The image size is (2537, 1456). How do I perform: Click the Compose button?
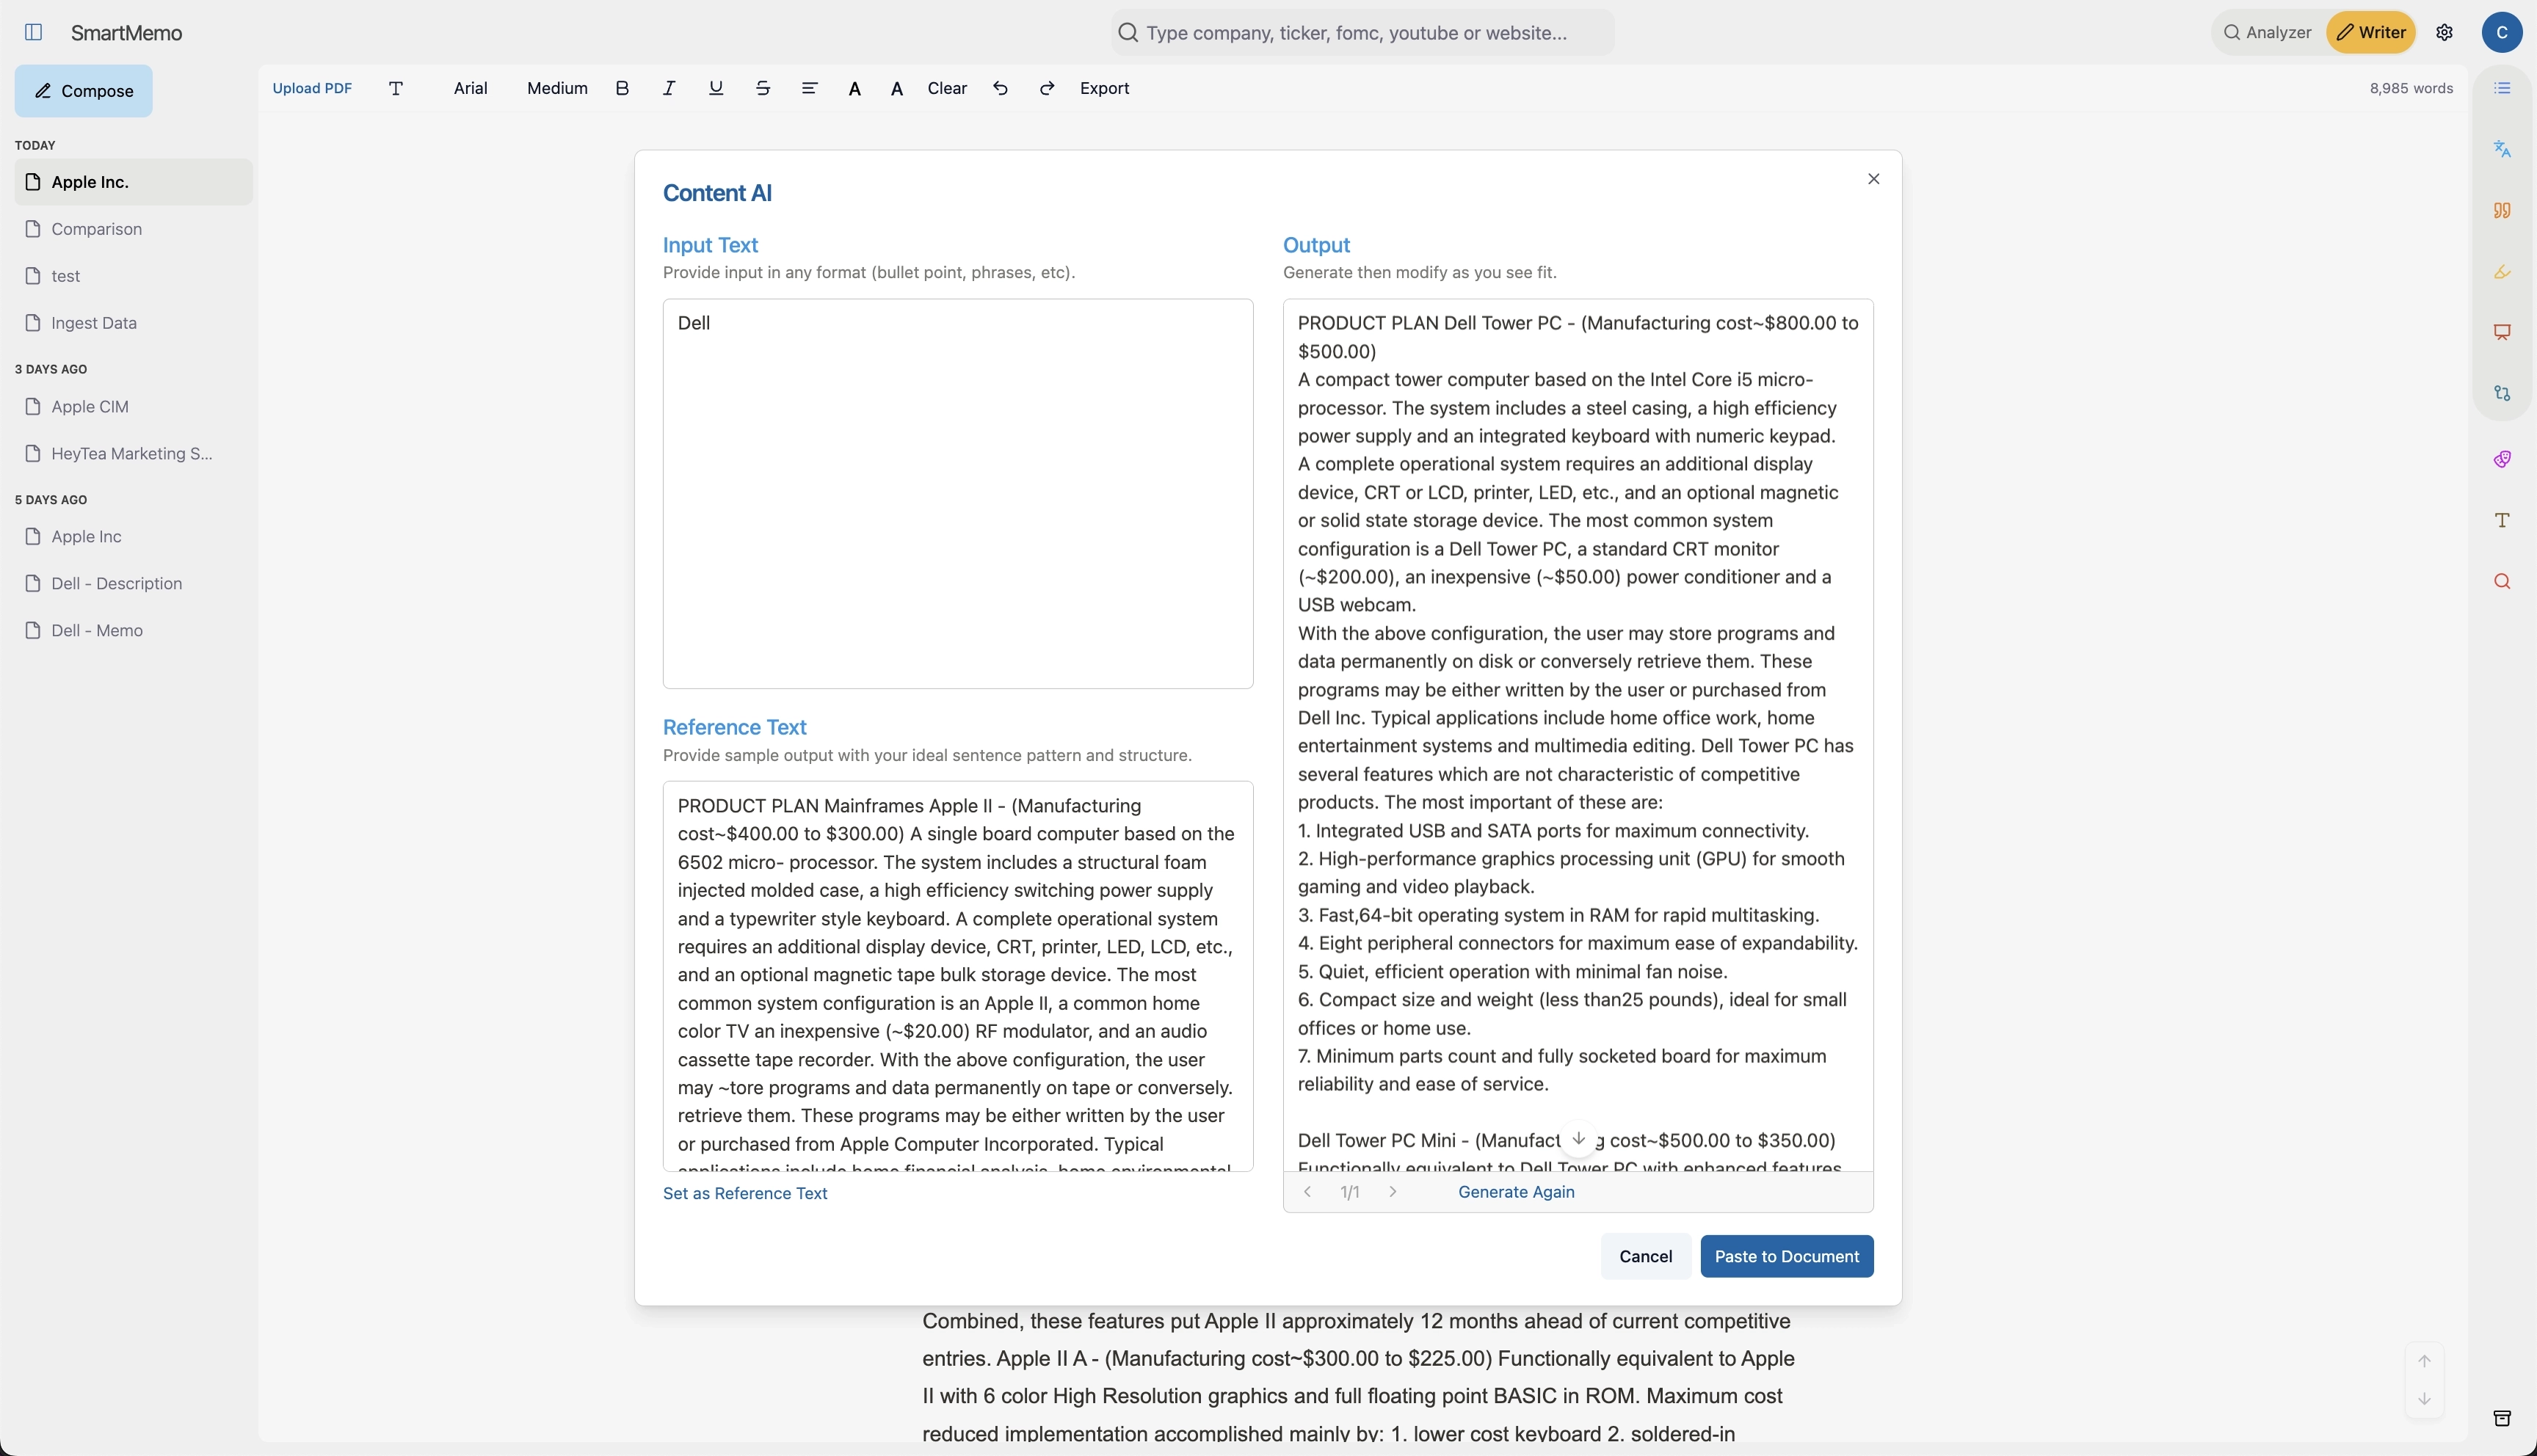(x=84, y=91)
